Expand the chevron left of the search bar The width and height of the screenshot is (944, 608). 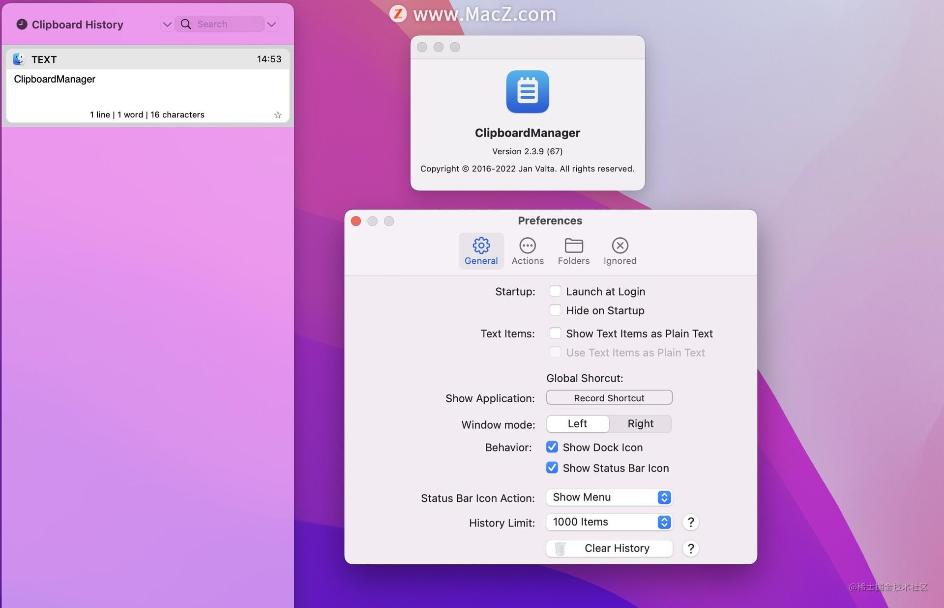pos(167,24)
